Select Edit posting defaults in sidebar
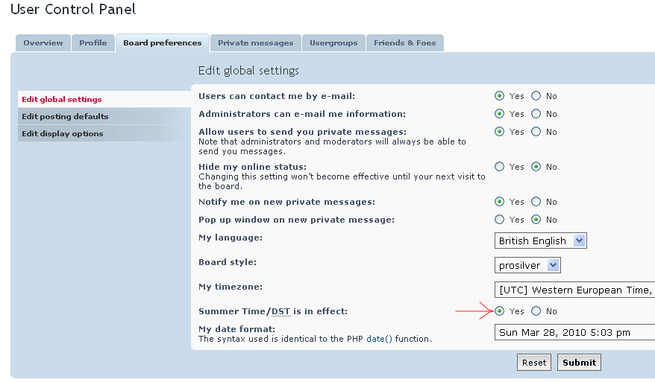This screenshot has width=655, height=382. point(65,117)
